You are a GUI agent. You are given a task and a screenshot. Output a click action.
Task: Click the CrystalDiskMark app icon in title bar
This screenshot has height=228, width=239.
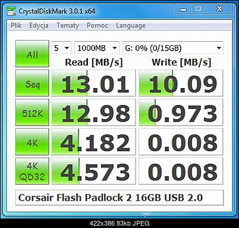point(11,11)
